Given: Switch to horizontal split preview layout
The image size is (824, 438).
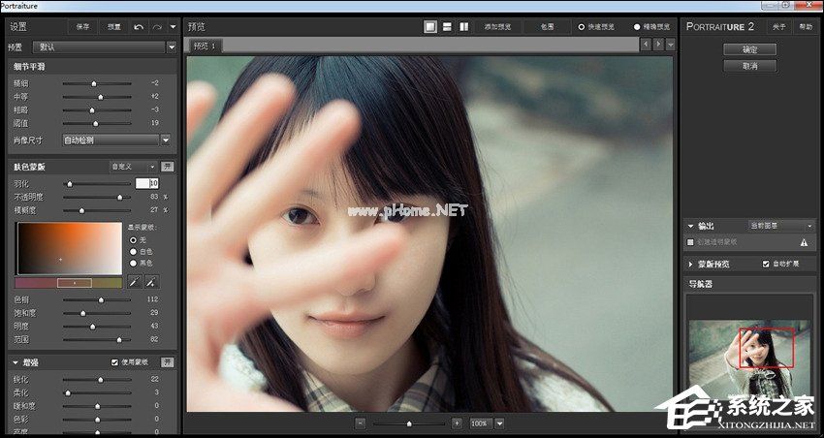Looking at the screenshot, I should click(447, 27).
